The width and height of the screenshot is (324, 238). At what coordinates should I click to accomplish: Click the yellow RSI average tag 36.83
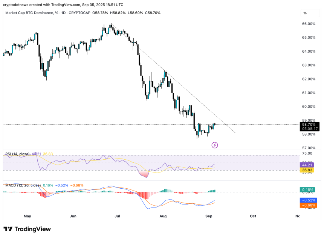pyautogui.click(x=309, y=170)
